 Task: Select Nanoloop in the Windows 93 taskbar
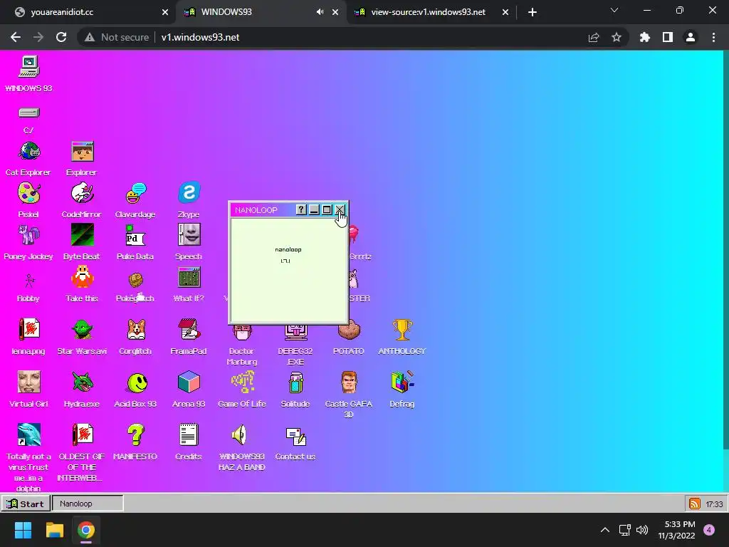(88, 504)
